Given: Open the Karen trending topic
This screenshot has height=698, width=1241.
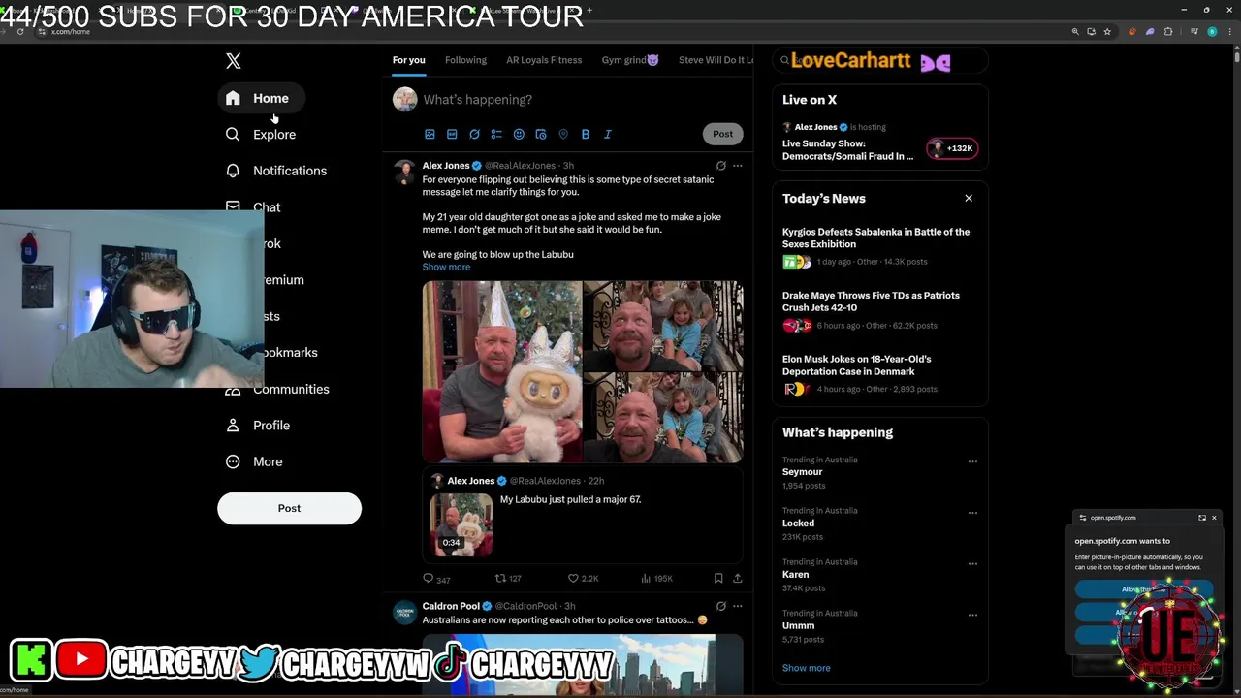Looking at the screenshot, I should [x=795, y=574].
